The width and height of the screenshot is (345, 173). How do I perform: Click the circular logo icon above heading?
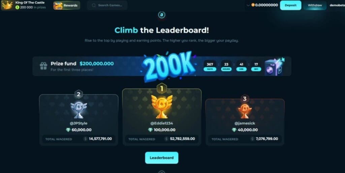pyautogui.click(x=162, y=15)
